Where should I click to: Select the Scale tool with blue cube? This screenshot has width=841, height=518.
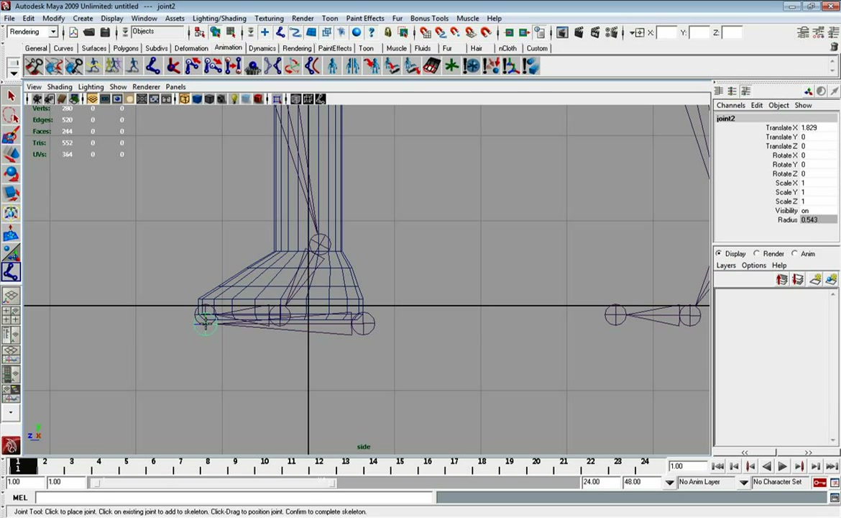pyautogui.click(x=11, y=194)
